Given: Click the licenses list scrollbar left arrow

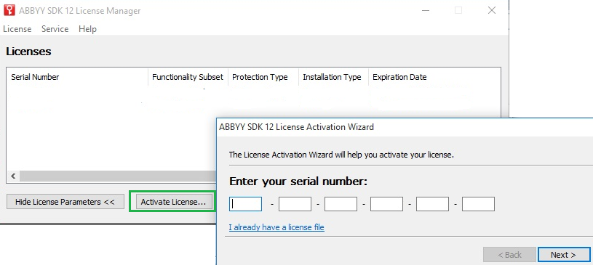Looking at the screenshot, I should point(13,176).
